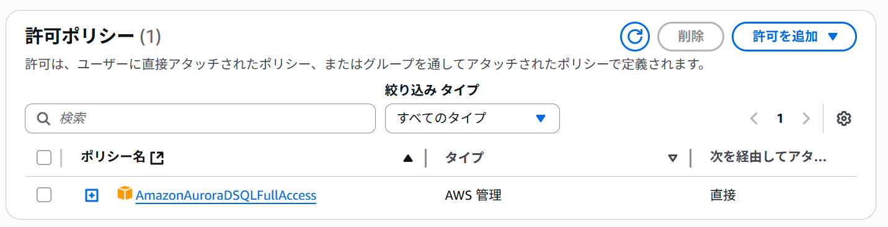Select page number 1 in pagination
888x227 pixels.
[780, 118]
